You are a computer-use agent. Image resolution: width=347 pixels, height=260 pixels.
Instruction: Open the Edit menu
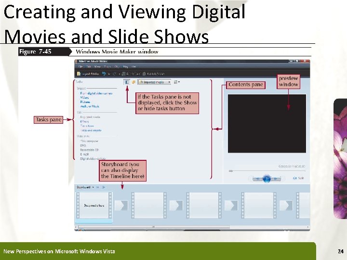tap(89, 66)
